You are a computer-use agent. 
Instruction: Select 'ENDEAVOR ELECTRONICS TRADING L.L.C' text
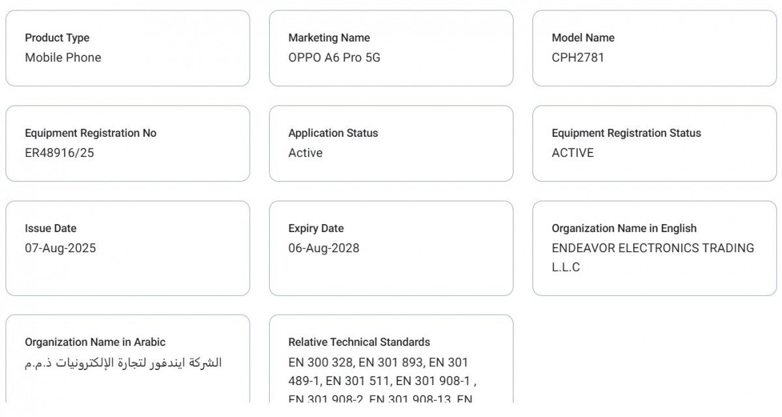[652, 248]
